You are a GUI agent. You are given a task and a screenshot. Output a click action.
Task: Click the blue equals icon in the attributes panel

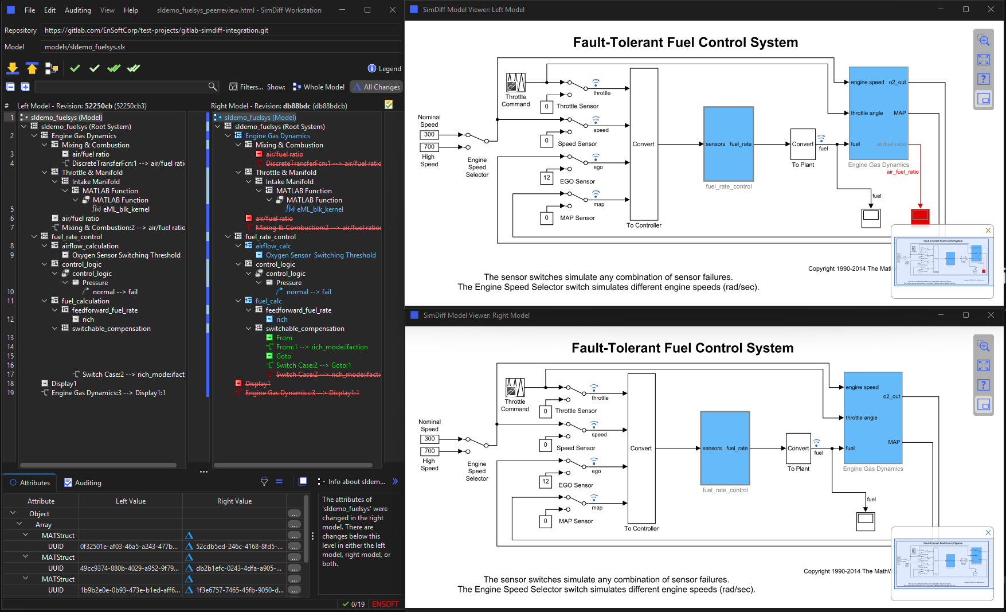click(279, 482)
